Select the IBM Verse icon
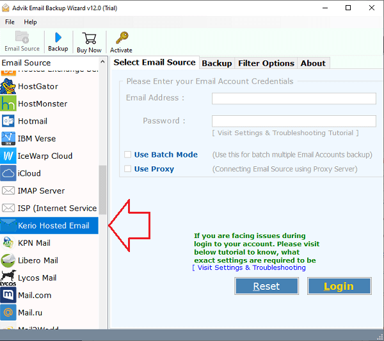The width and height of the screenshot is (384, 341). click(8, 138)
